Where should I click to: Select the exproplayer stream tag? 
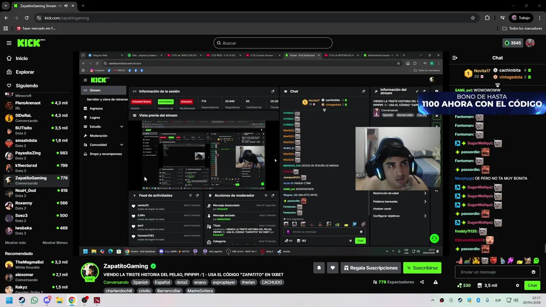[224, 282]
